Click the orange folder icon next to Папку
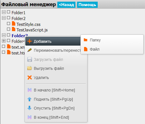Screen dimensions: 145x124 pyautogui.click(x=85, y=40)
